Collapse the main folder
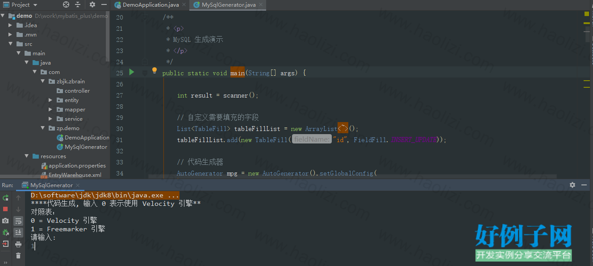This screenshot has height=266, width=593. tap(18, 53)
